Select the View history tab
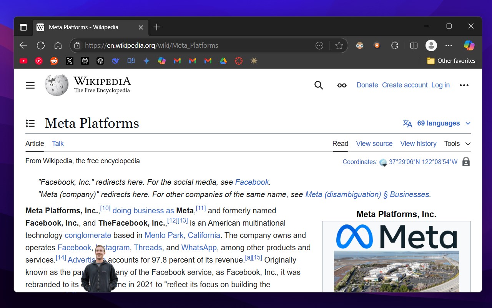 tap(418, 144)
